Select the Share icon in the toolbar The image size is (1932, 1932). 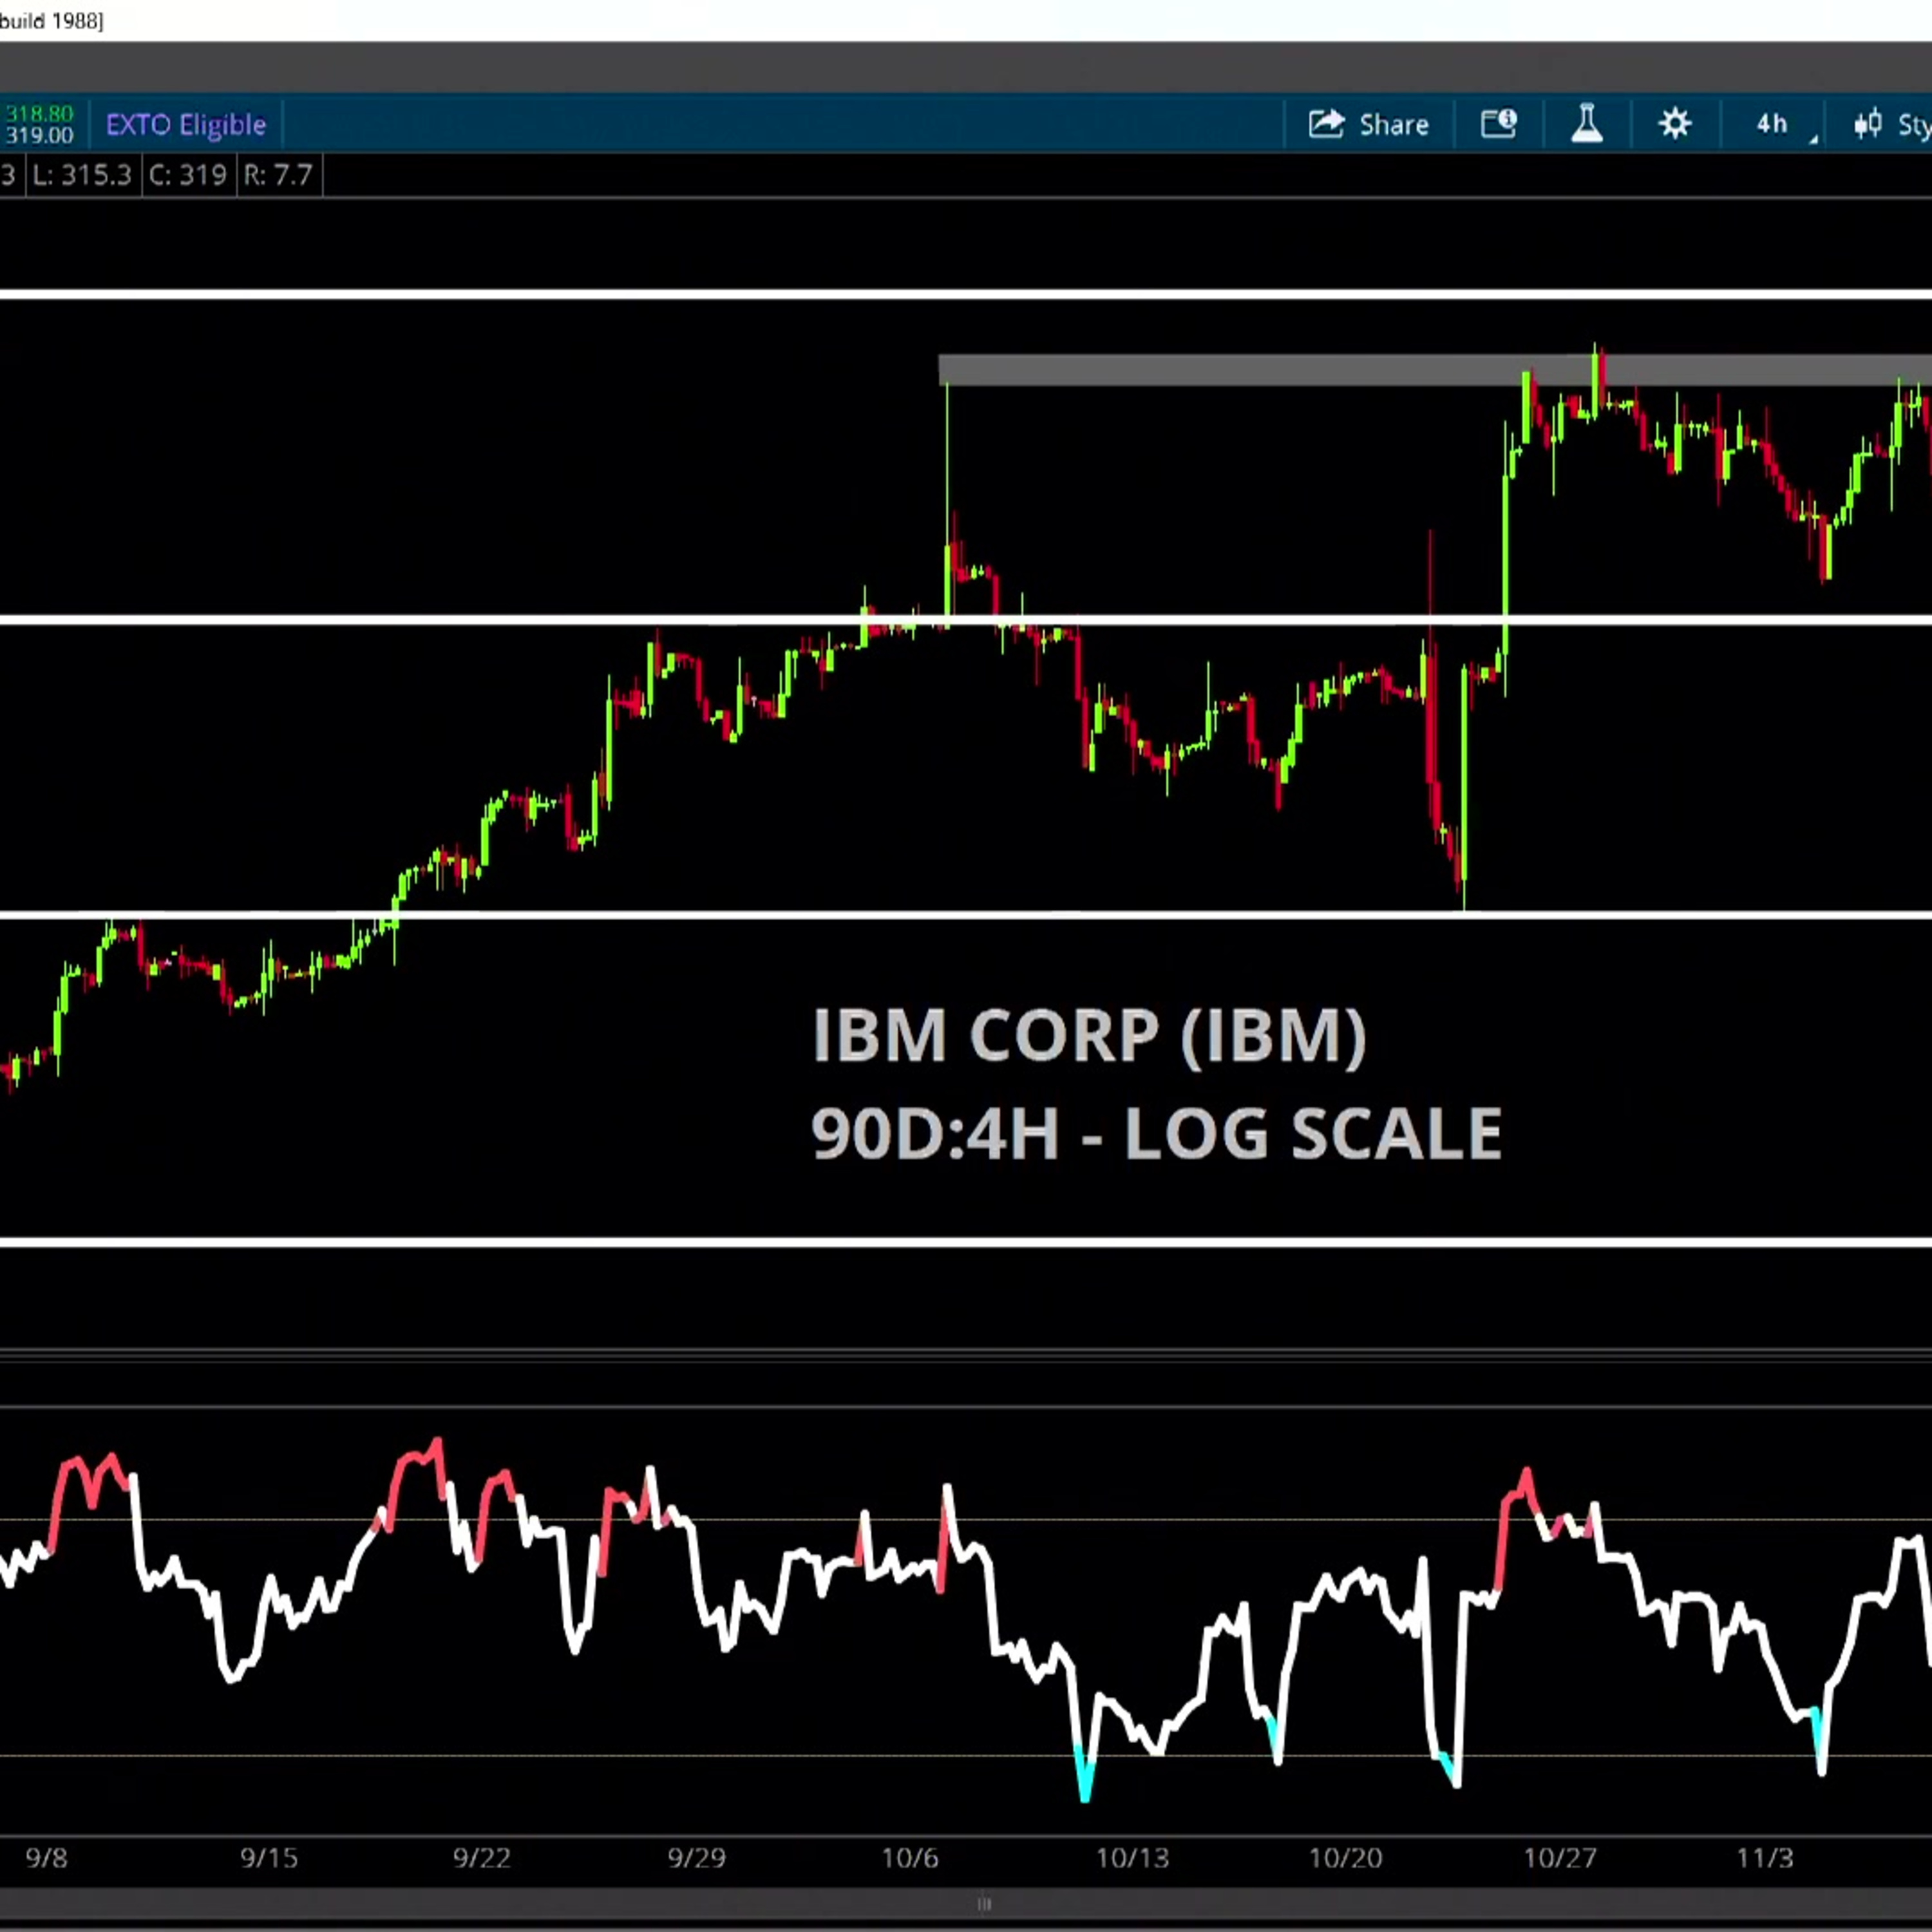[x=1327, y=124]
